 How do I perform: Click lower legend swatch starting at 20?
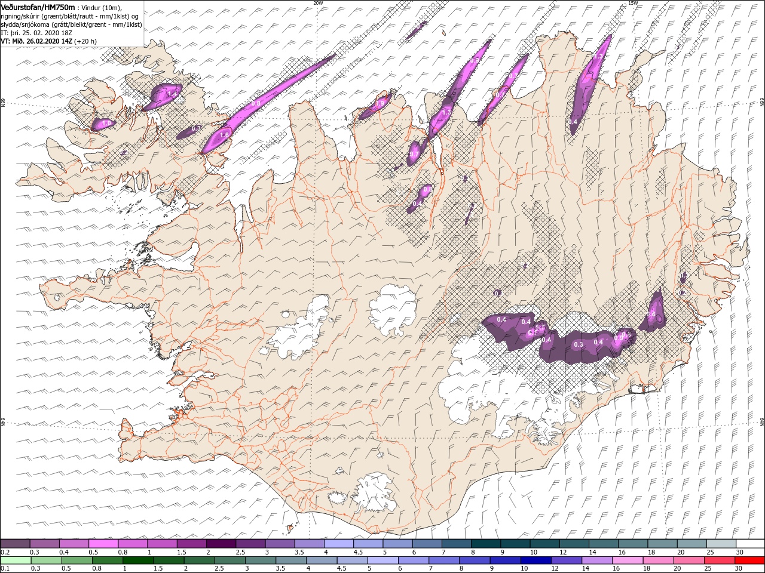pyautogui.click(x=688, y=560)
